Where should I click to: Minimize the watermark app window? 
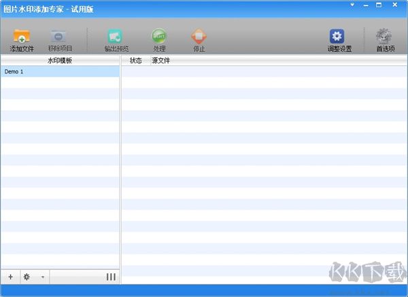(x=366, y=5)
